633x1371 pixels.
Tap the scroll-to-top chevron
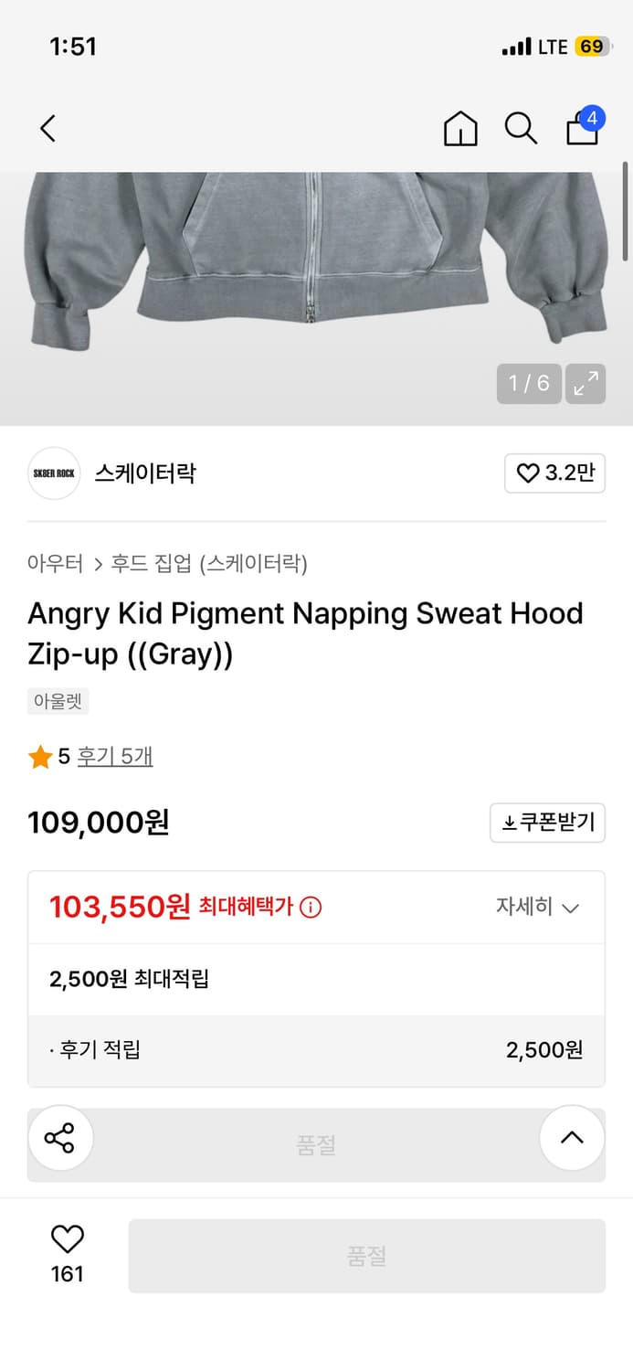click(x=572, y=1138)
